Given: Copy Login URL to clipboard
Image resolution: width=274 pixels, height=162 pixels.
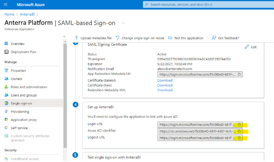Looking at the screenshot, I should pos(239,125).
